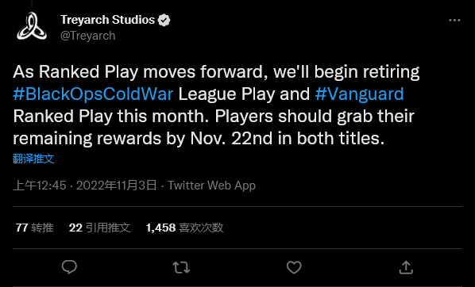Click the Nov. 22nd line of the tweet
The width and height of the screenshot is (475, 287).
click(199, 139)
